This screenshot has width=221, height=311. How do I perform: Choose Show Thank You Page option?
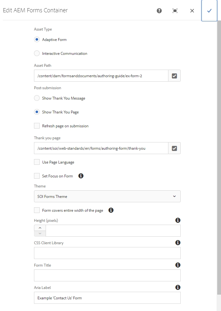pyautogui.click(x=37, y=112)
